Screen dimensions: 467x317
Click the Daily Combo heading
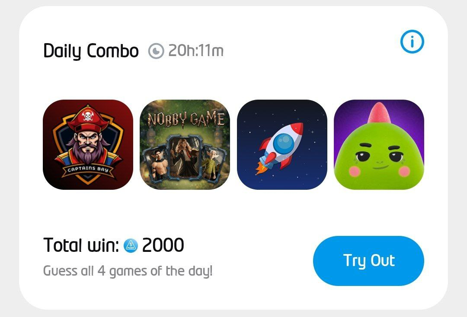[91, 51]
